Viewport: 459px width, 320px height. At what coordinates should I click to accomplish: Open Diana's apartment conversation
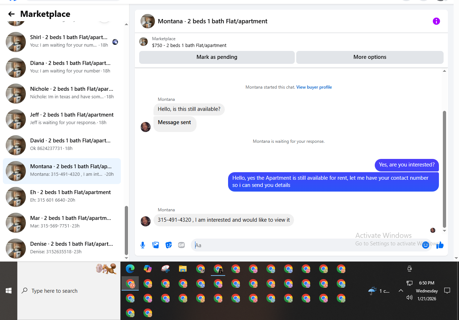(62, 67)
